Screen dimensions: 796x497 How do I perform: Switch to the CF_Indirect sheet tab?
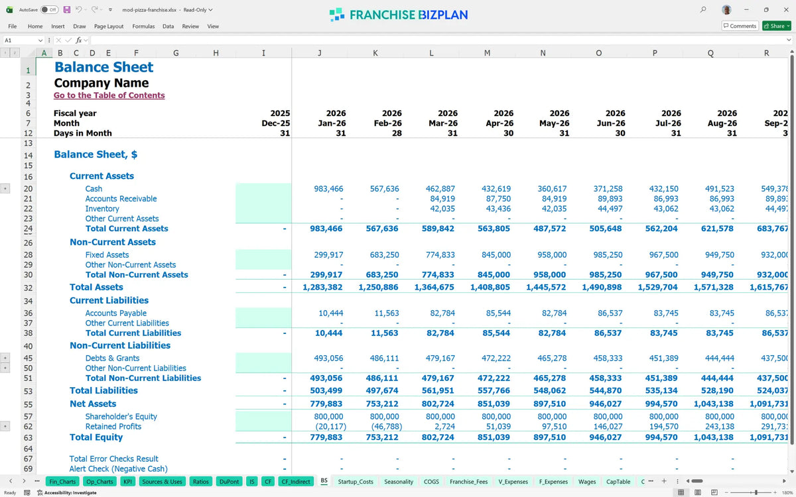point(296,481)
